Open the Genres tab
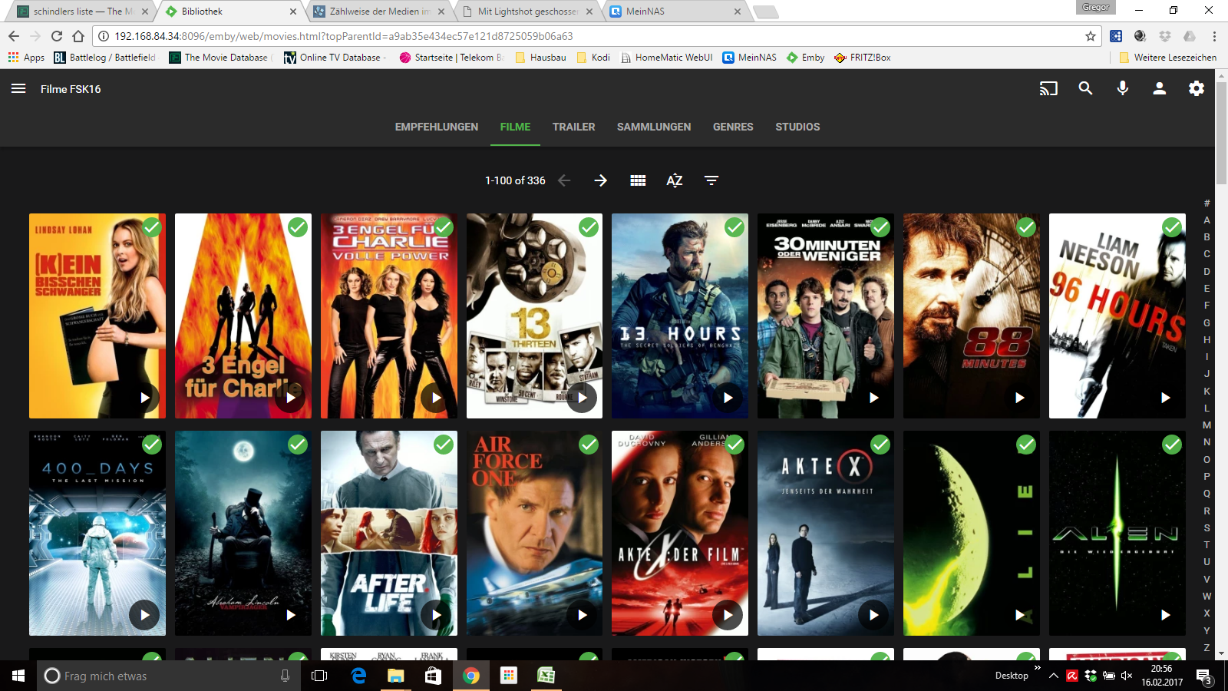The image size is (1228, 691). [x=733, y=127]
